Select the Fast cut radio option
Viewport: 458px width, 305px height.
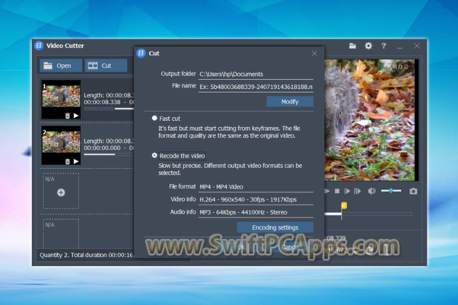[155, 118]
